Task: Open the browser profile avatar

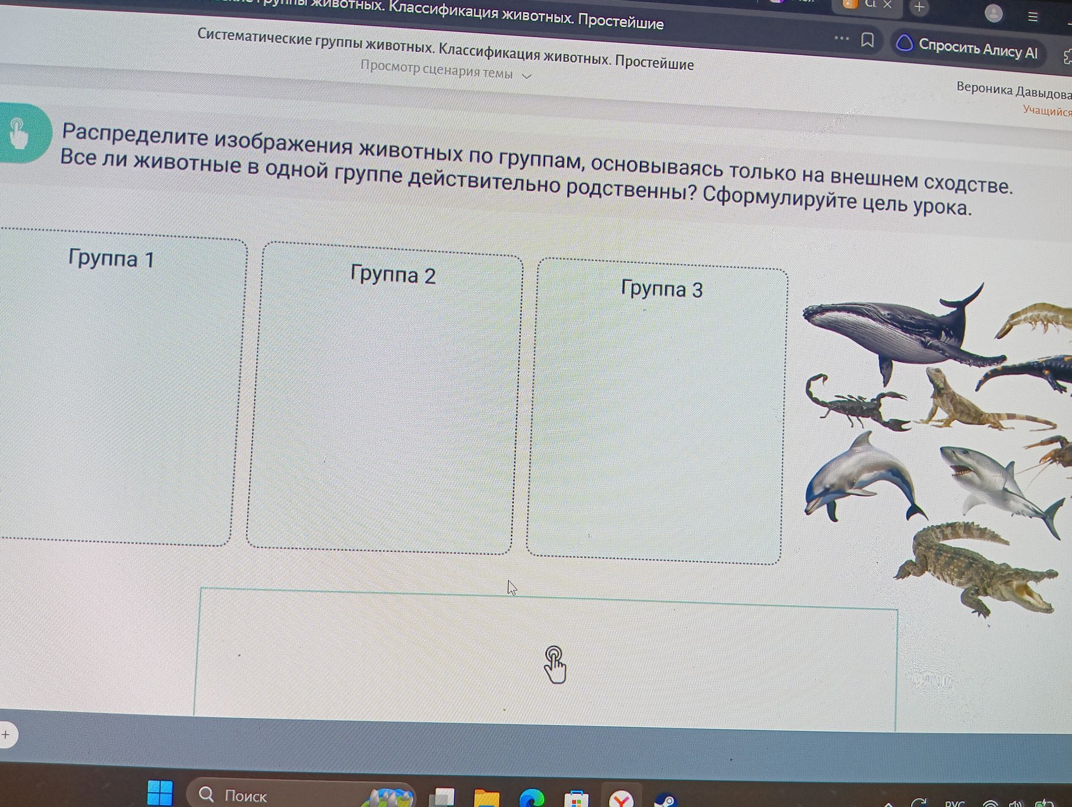Action: (993, 13)
